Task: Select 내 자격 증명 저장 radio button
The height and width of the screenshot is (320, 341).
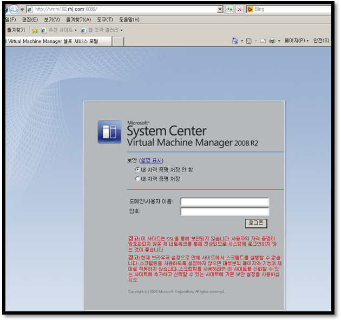Action: click(x=137, y=179)
